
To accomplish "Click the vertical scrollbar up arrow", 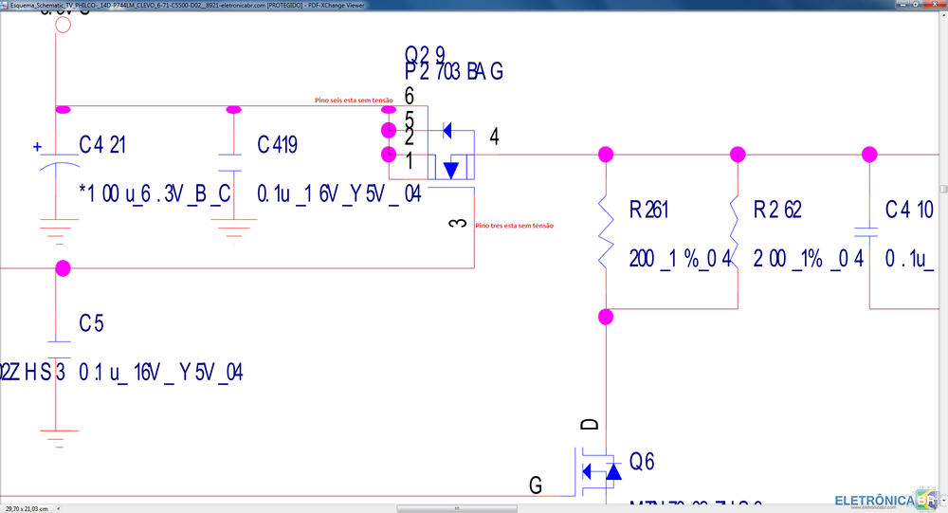I will pyautogui.click(x=941, y=15).
